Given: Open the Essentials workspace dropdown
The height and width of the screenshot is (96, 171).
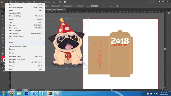Looking at the screenshot, I should (152, 2).
